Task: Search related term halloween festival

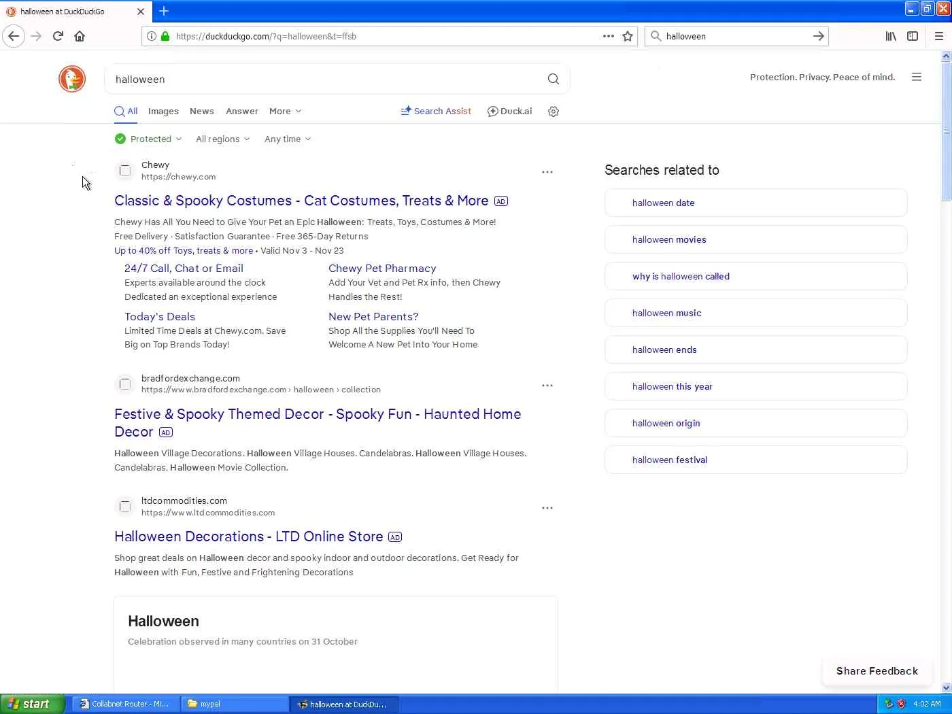Action: pos(755,460)
